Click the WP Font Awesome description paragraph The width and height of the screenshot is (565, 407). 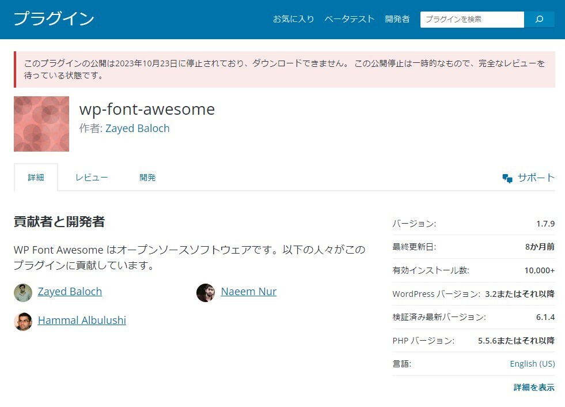point(189,257)
